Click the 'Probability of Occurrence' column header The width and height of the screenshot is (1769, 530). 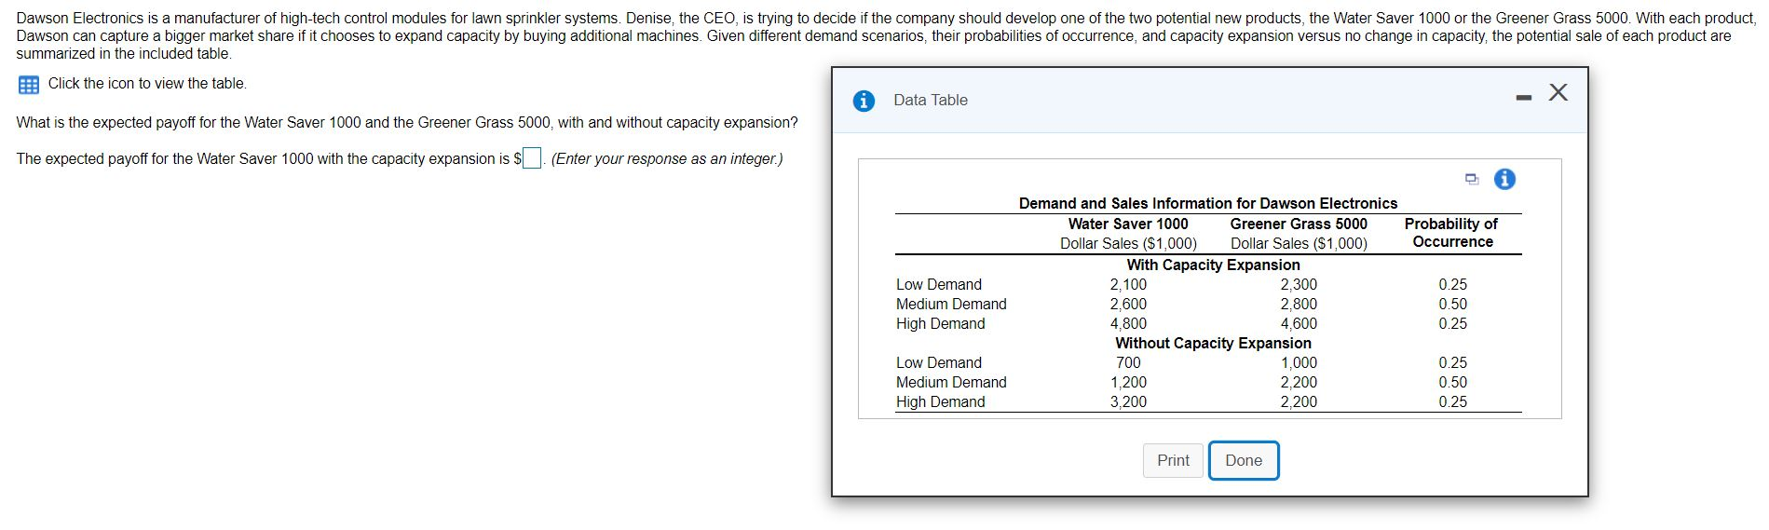point(1451,233)
